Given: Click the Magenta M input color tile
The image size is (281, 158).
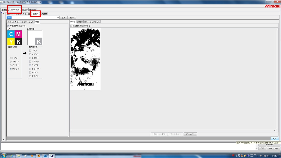Looking at the screenshot, I should 18,34.
